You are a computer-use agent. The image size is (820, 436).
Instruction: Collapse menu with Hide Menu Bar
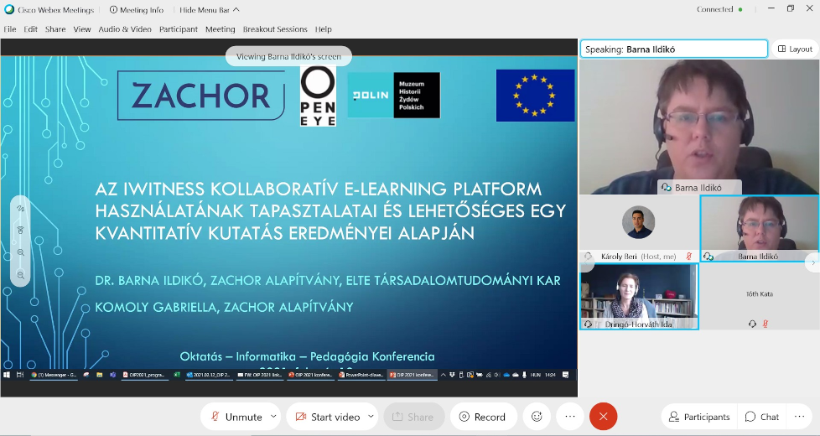[209, 10]
